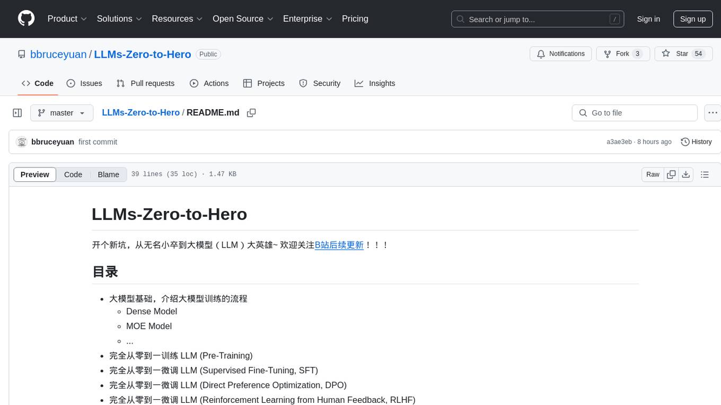Click the file size 1.47 KB text
The width and height of the screenshot is (721, 405).
click(x=222, y=174)
